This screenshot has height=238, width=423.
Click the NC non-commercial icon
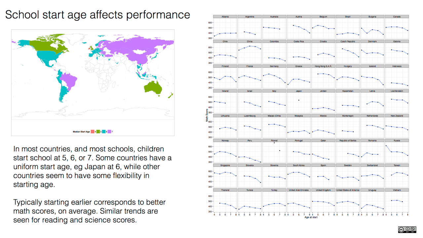pyautogui.click(x=413, y=229)
